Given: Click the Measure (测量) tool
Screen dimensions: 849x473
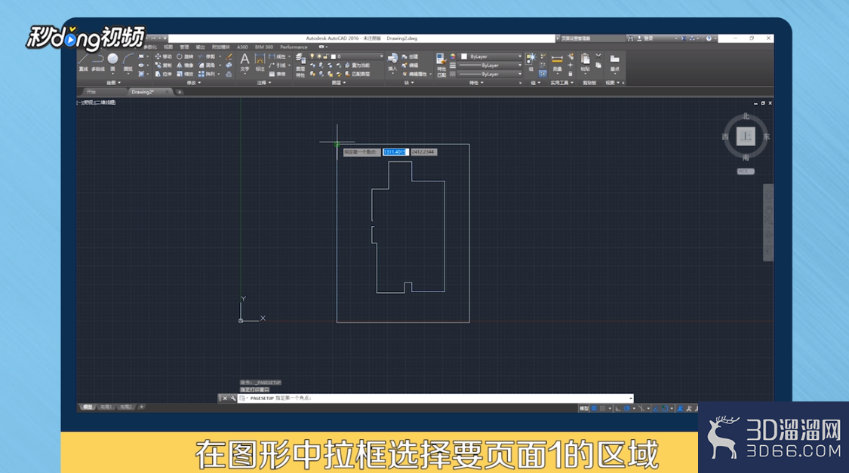Looking at the screenshot, I should click(x=557, y=63).
